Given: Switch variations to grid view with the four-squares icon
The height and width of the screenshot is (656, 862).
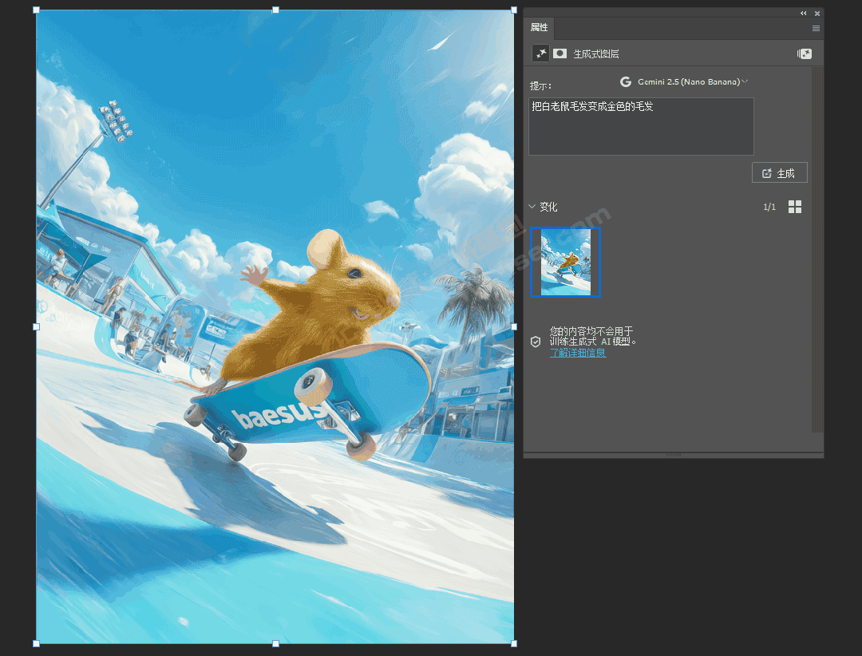Looking at the screenshot, I should click(795, 206).
